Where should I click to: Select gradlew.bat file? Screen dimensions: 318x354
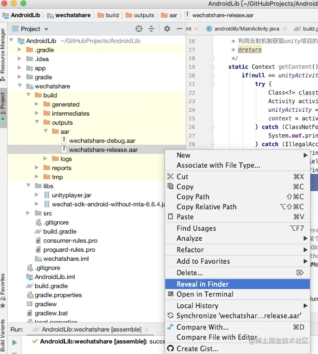pos(51,313)
